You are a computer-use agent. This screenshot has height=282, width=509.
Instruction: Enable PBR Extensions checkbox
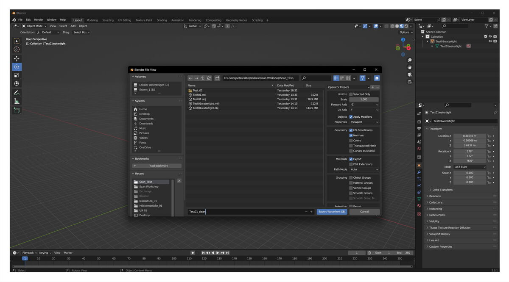point(351,164)
